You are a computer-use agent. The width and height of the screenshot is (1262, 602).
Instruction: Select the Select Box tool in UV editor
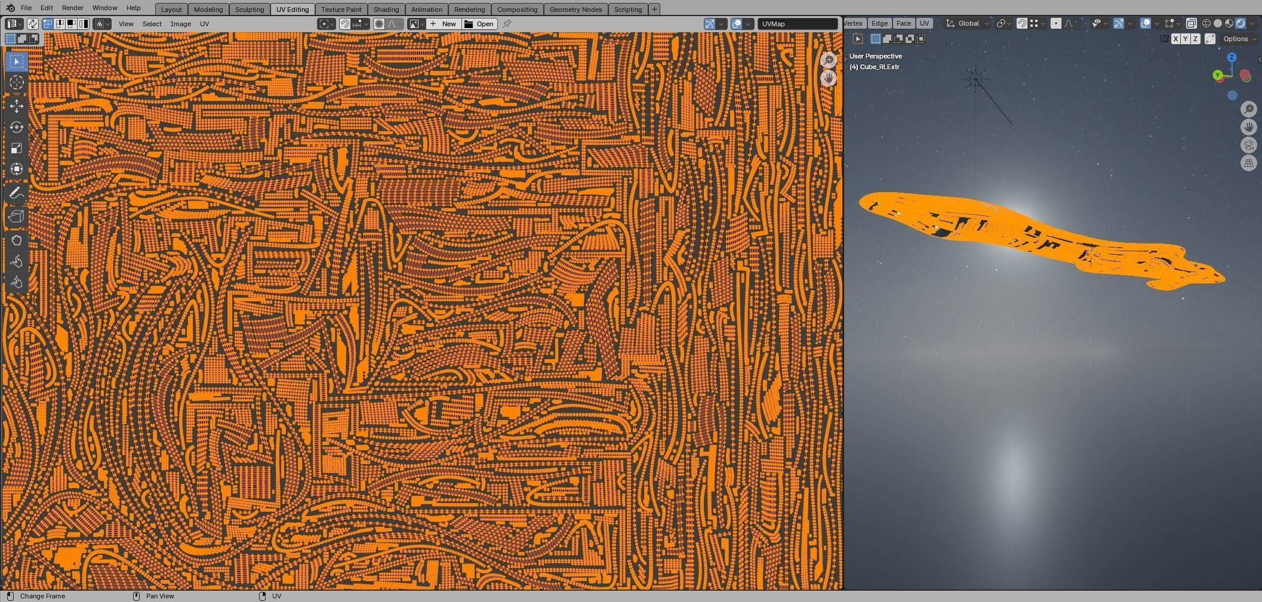point(17,61)
